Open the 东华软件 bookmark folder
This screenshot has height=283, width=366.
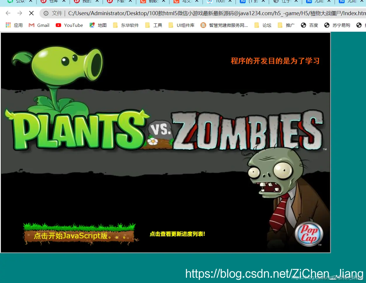[x=126, y=25]
